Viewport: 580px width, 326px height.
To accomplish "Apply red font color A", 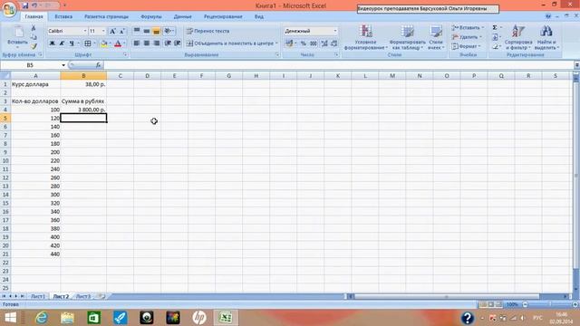I will tap(118, 43).
